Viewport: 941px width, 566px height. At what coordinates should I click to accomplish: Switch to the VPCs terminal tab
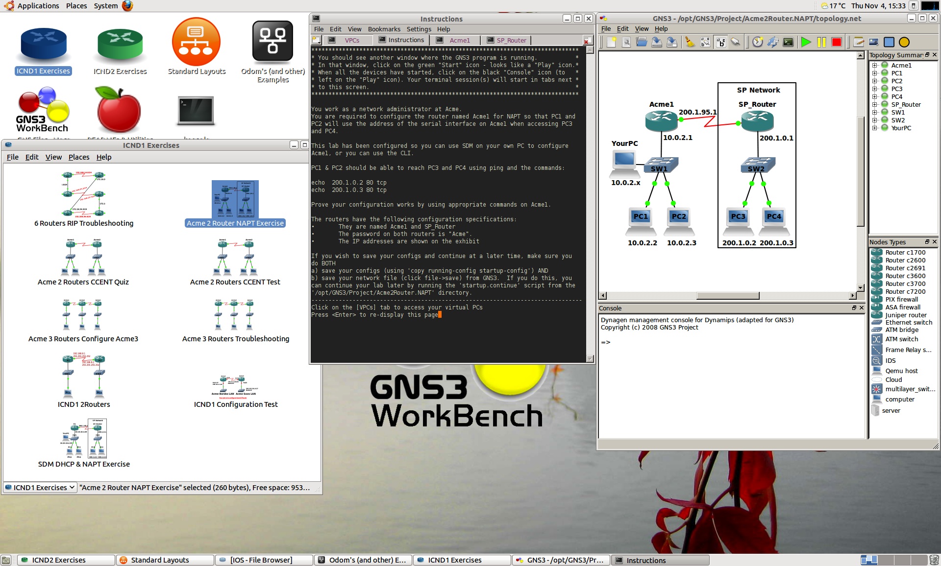351,40
